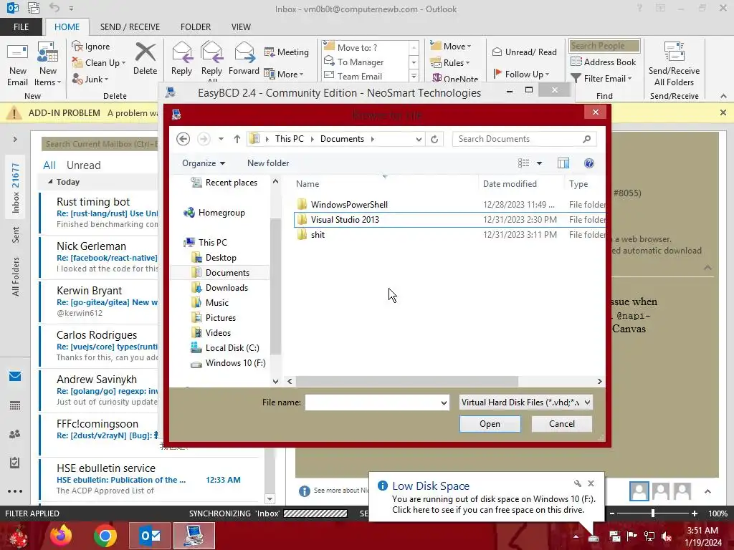Click volume icon in system tray
This screenshot has width=734, height=550.
pyautogui.click(x=667, y=536)
